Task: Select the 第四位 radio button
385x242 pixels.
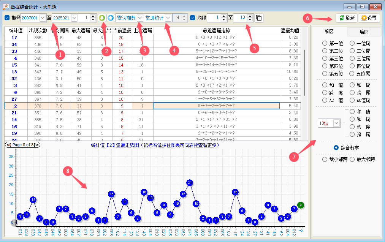Action: (x=325, y=66)
